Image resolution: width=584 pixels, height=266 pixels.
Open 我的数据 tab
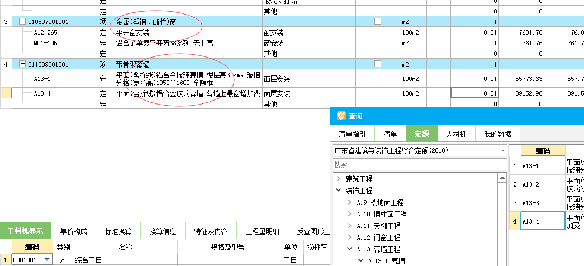click(x=497, y=134)
